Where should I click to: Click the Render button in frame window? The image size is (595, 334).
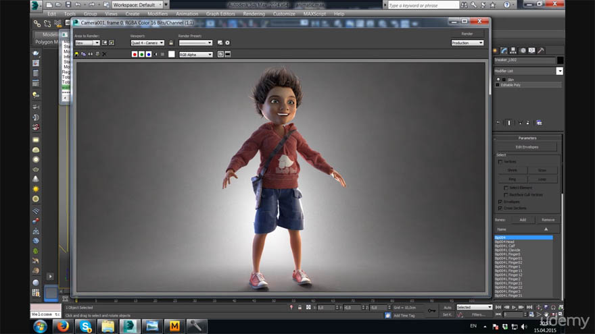coord(467,34)
